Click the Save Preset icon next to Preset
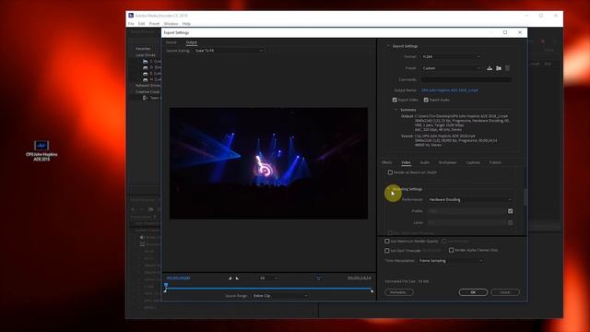The height and width of the screenshot is (332, 590). (x=490, y=68)
